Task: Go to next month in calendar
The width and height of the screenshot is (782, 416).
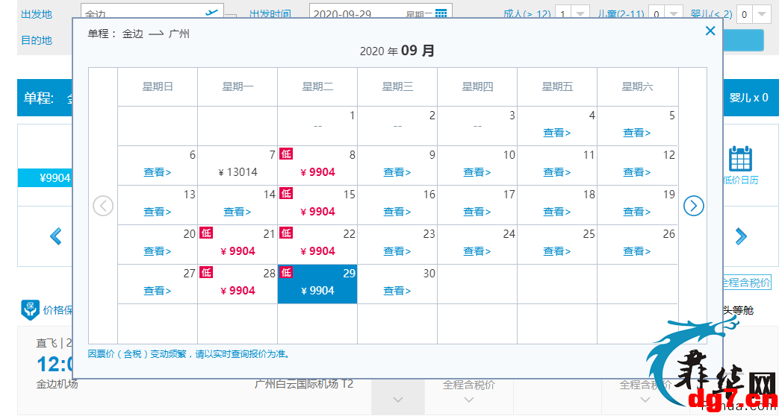Action: [693, 206]
